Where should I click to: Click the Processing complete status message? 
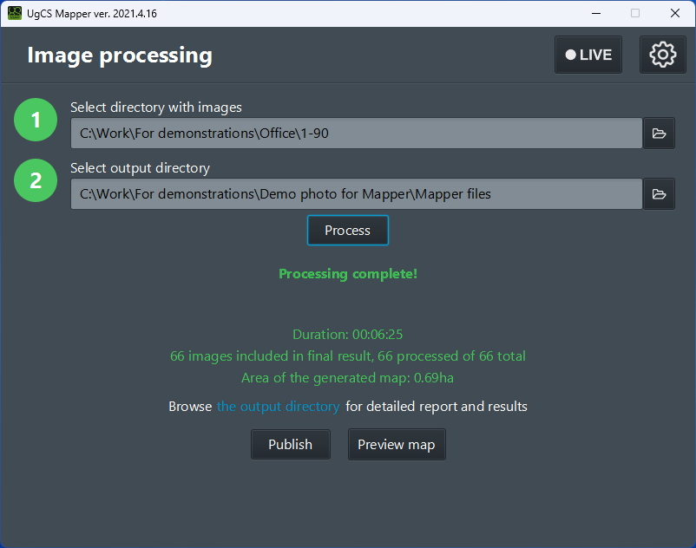[347, 273]
